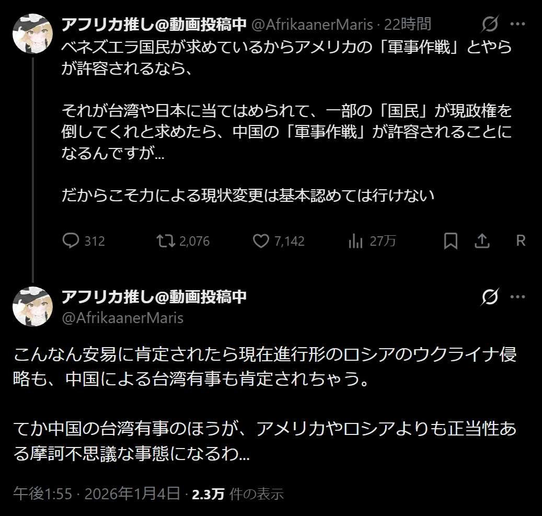Click the reply icon showing 312 replies
Viewport: 542px width, 516px height.
70,241
